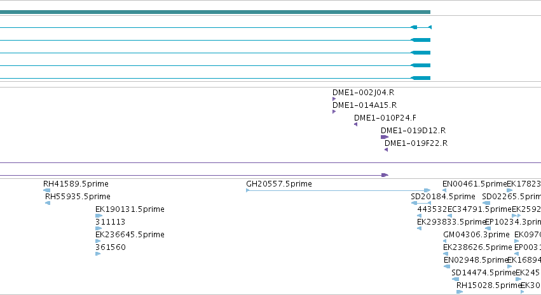541x295 pixels.
Task: Click the SD14474.5prime feature glyph
Action: tap(455, 279)
